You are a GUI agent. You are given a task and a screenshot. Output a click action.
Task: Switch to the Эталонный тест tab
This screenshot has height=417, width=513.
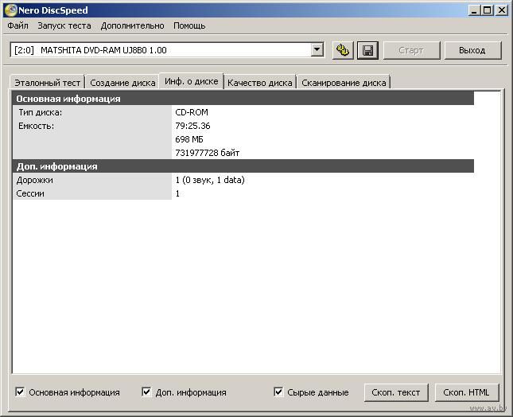48,83
